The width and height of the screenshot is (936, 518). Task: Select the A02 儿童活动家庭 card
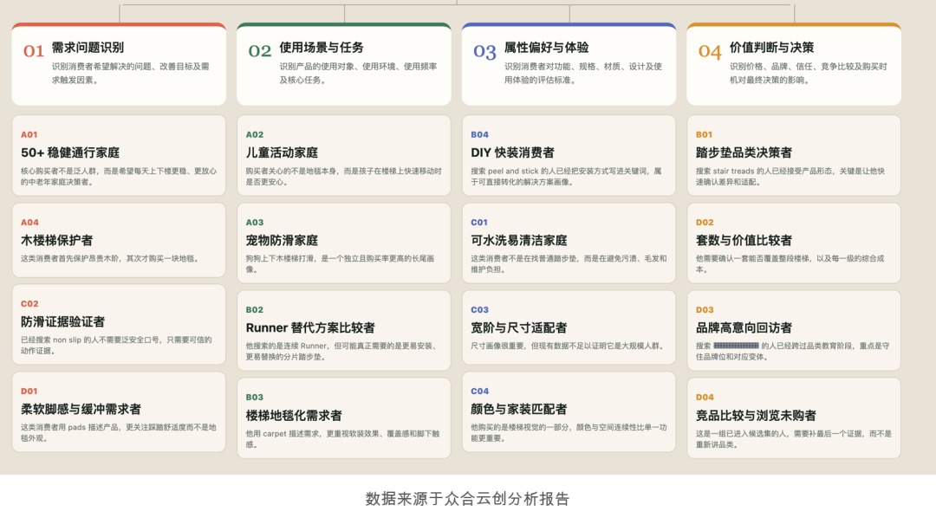click(344, 156)
